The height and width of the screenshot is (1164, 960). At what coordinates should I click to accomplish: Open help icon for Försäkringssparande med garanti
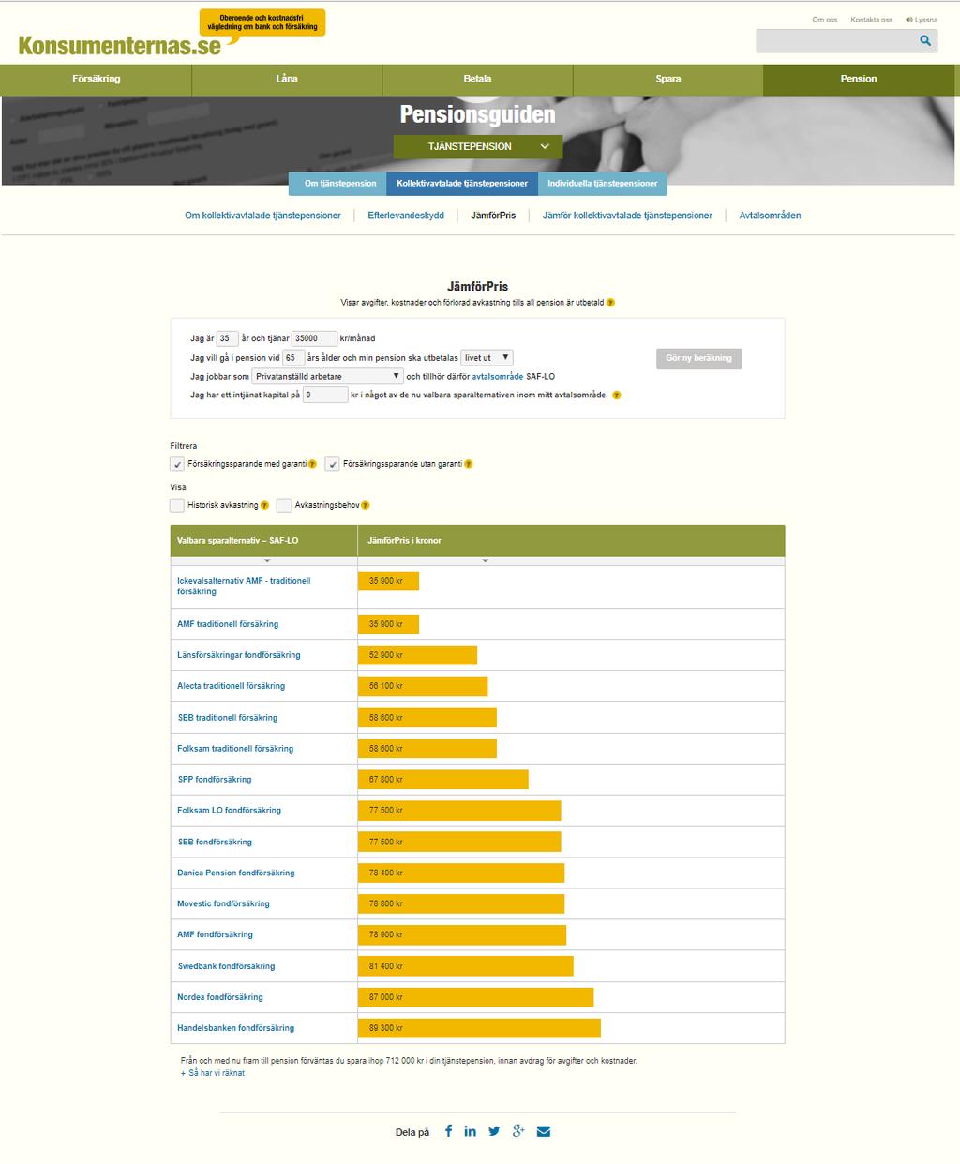coord(312,464)
